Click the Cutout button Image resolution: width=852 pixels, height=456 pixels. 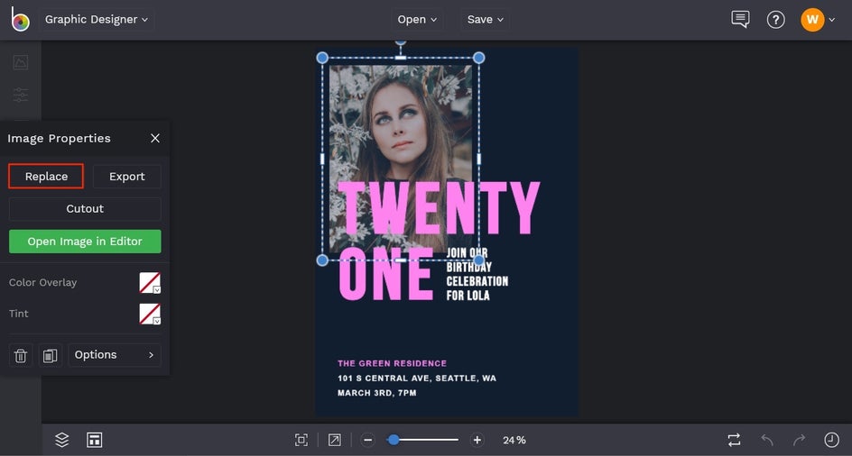[x=85, y=208]
